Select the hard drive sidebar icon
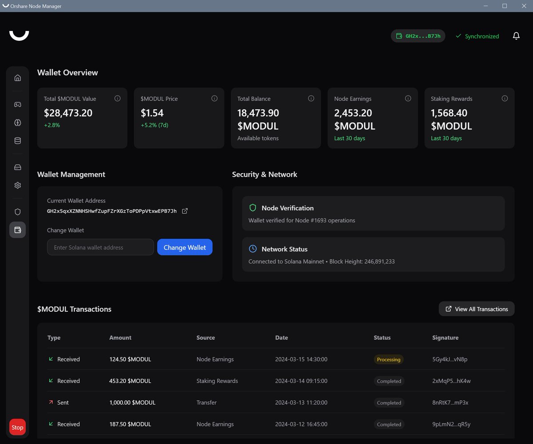 click(18, 167)
